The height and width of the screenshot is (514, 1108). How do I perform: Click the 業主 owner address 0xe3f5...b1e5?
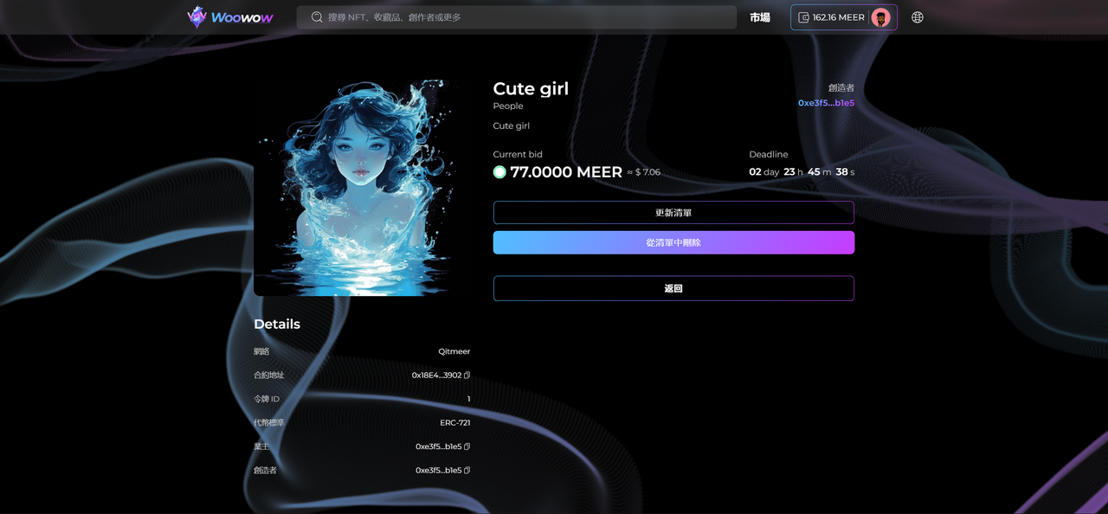439,447
